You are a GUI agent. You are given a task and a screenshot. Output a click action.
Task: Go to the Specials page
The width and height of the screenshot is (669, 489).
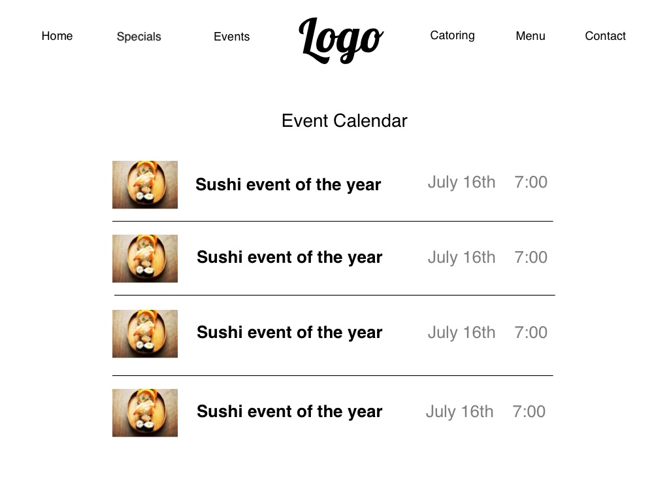pyautogui.click(x=139, y=37)
